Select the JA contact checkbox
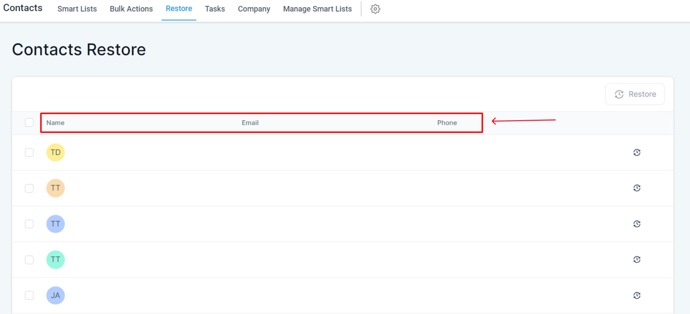Image resolution: width=690 pixels, height=314 pixels. pos(29,295)
